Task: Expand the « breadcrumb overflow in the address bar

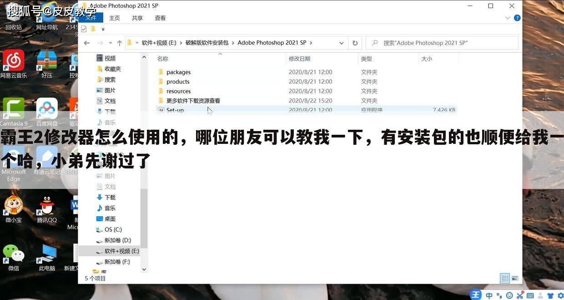Action: tap(137, 43)
